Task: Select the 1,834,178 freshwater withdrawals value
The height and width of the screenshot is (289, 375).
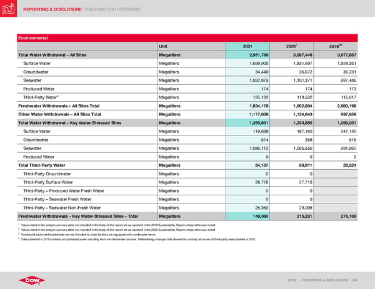Action: (259, 106)
